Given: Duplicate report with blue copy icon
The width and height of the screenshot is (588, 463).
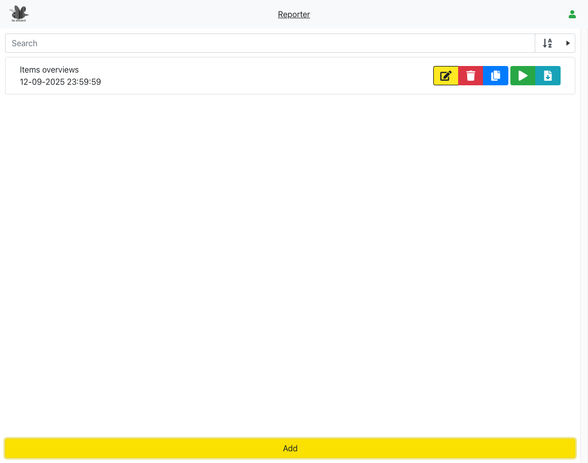Looking at the screenshot, I should (x=496, y=76).
